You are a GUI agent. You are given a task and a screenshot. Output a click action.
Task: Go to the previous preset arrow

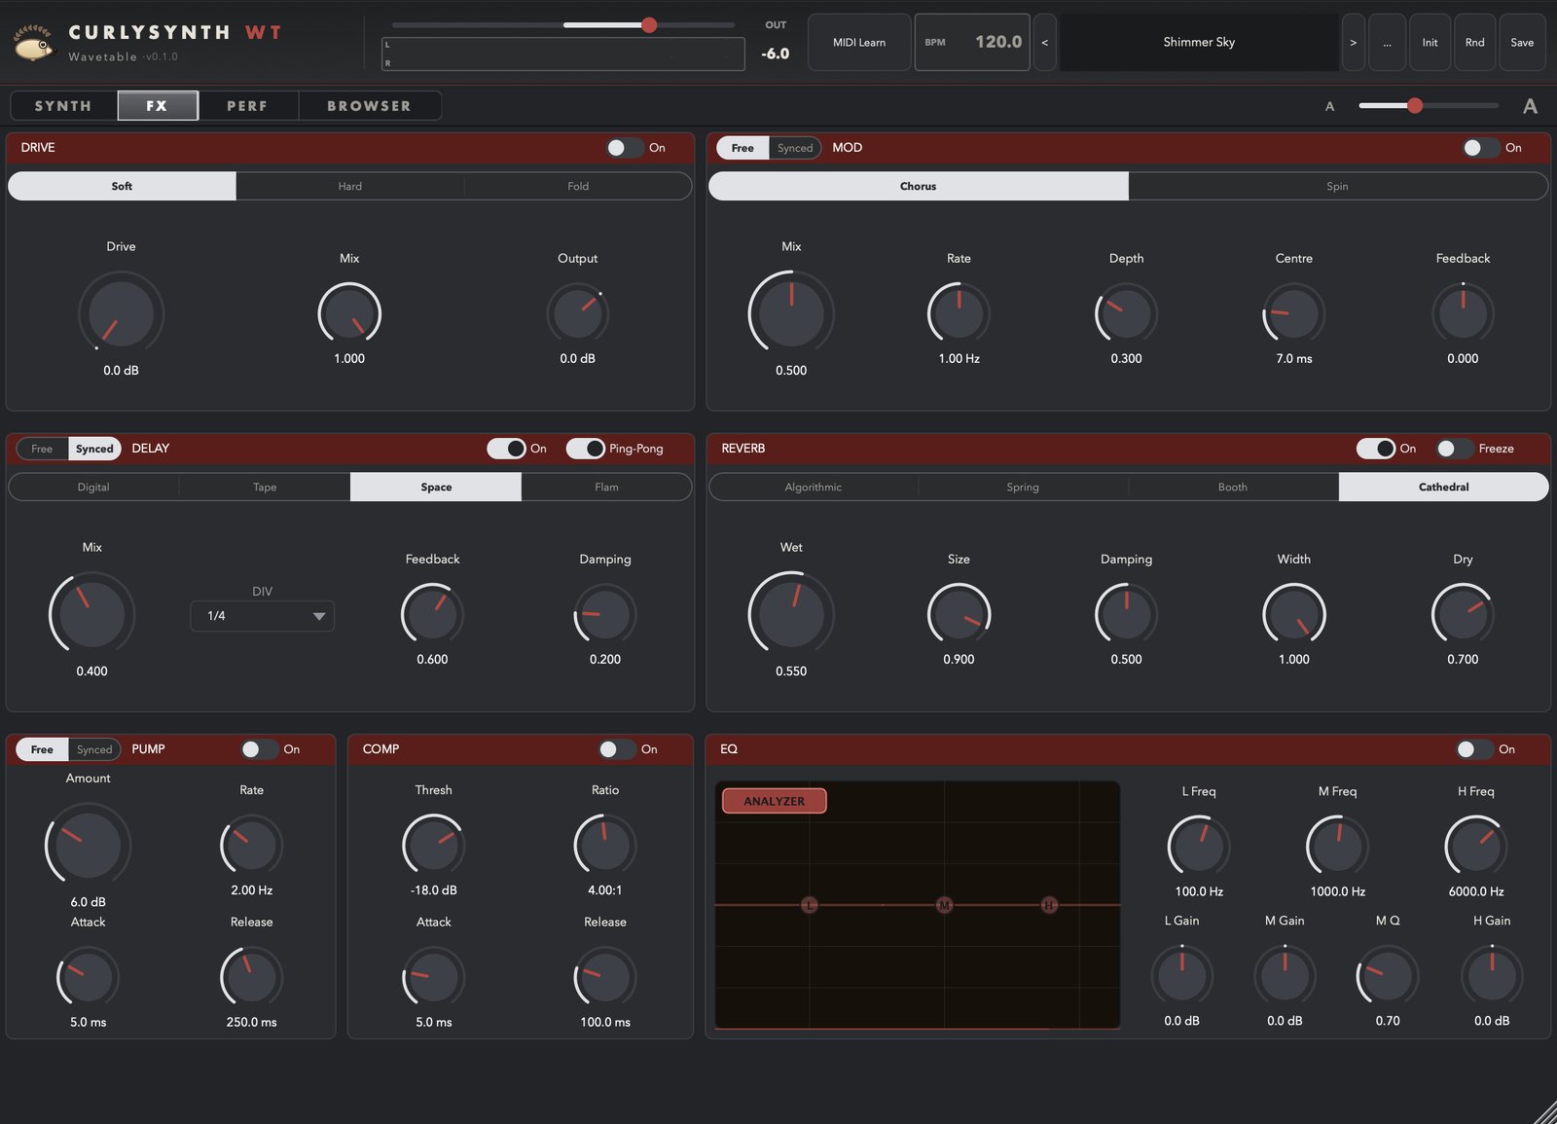point(1044,42)
